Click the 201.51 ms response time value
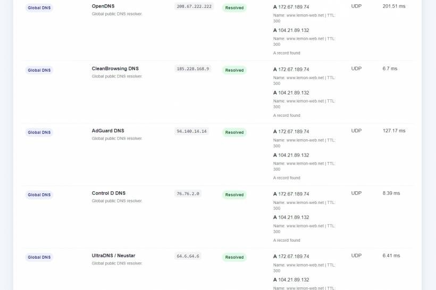 pyautogui.click(x=394, y=6)
